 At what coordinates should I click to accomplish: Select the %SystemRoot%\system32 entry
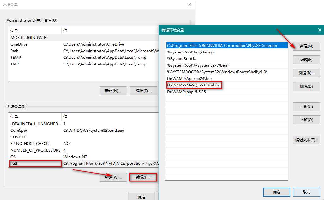point(227,52)
